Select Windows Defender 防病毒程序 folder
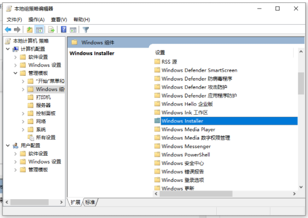 click(197, 79)
